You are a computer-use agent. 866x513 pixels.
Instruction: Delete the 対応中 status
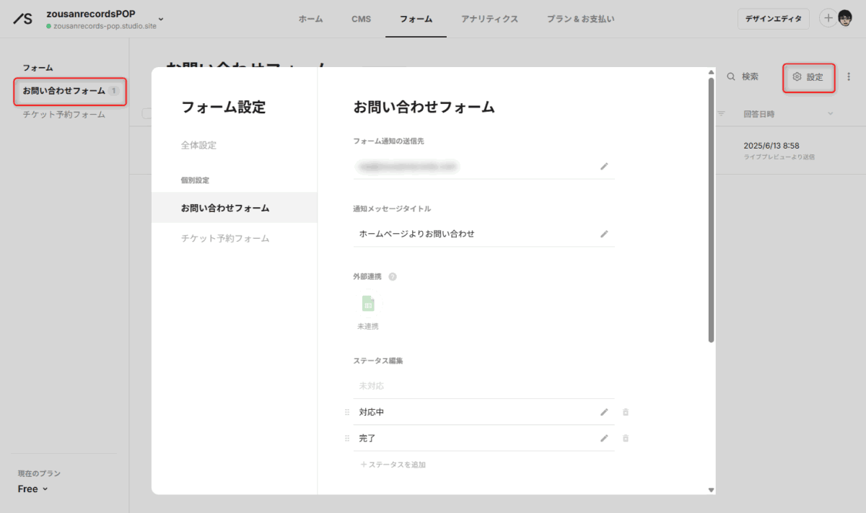(x=626, y=412)
